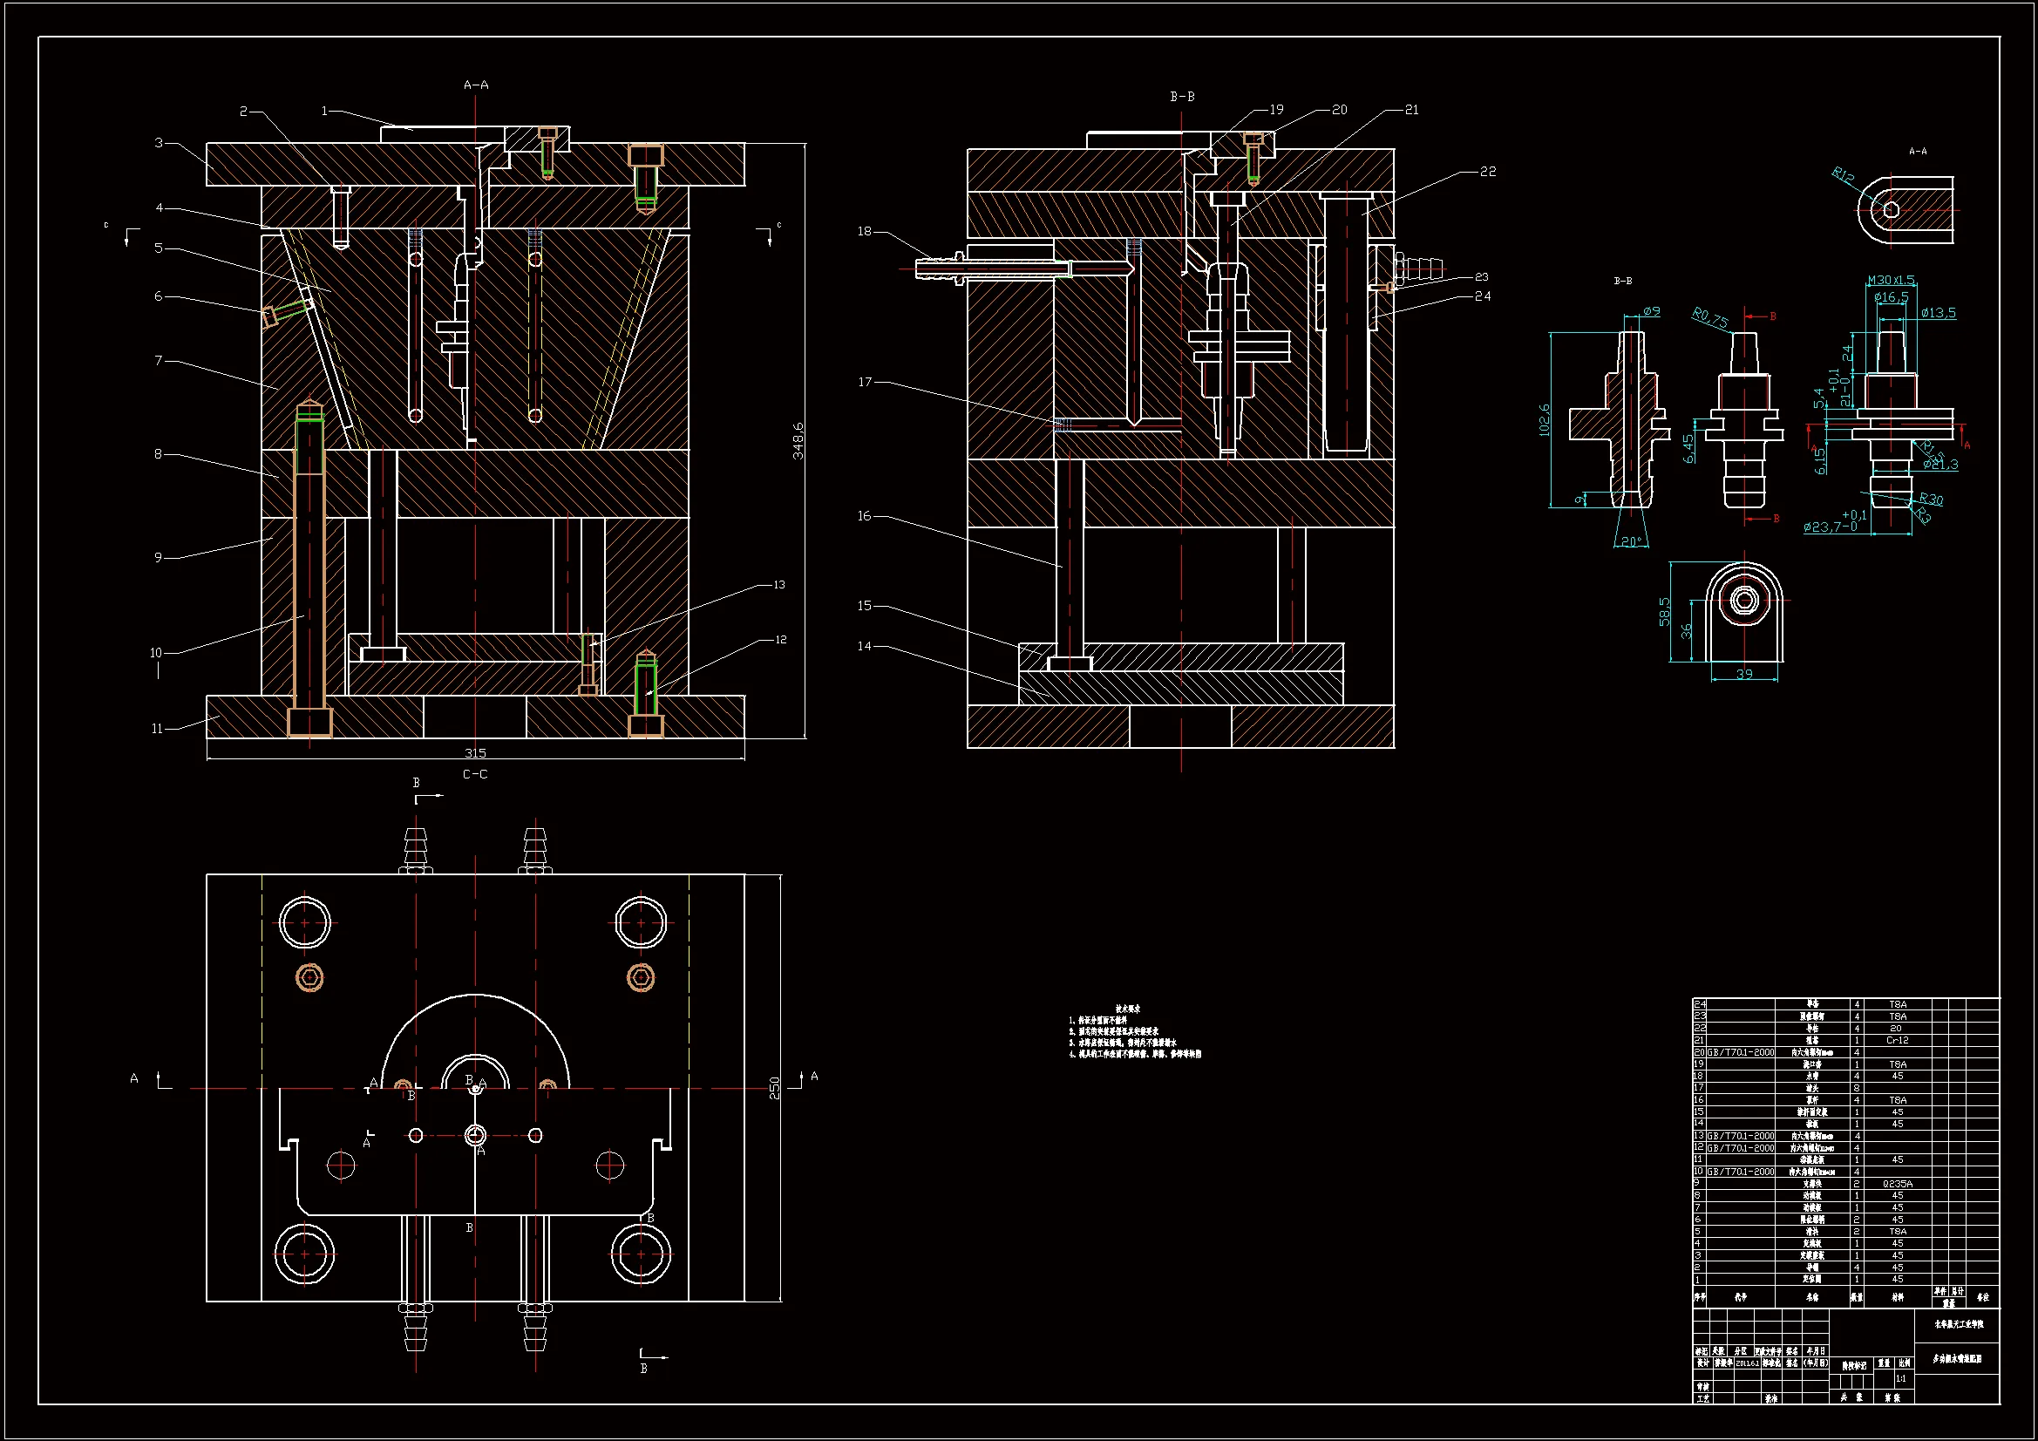Select the 315 horizontal dimension text
2038x1441 pixels.
475,753
